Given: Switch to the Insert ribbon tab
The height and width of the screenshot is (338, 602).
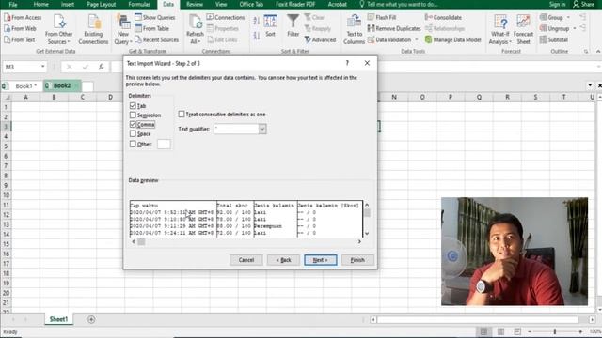Looking at the screenshot, I should [x=68, y=4].
